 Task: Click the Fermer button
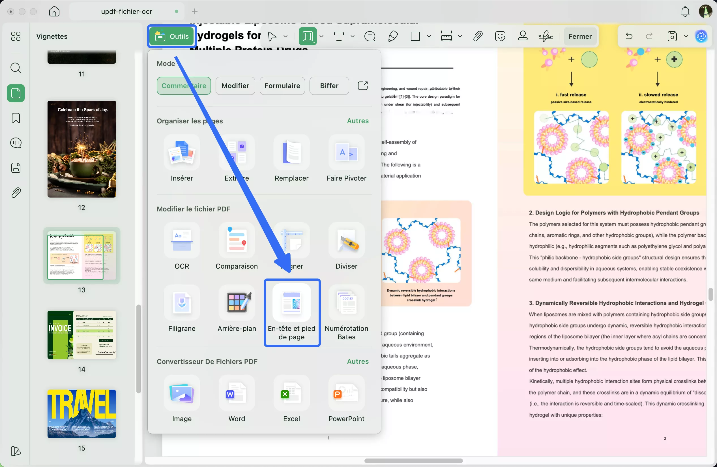pyautogui.click(x=580, y=36)
